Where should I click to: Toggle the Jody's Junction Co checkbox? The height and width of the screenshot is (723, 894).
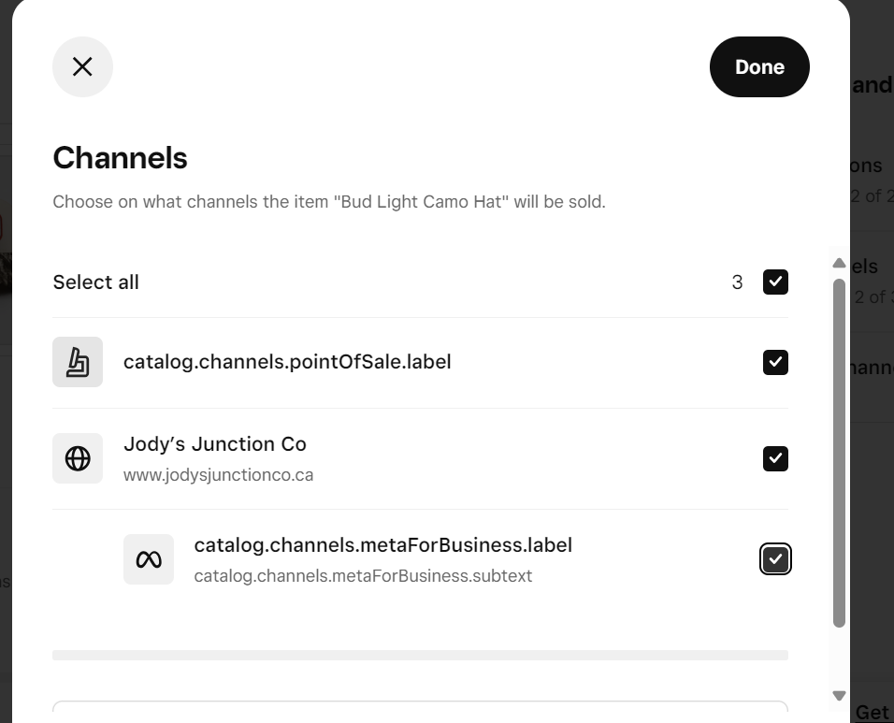tap(775, 458)
